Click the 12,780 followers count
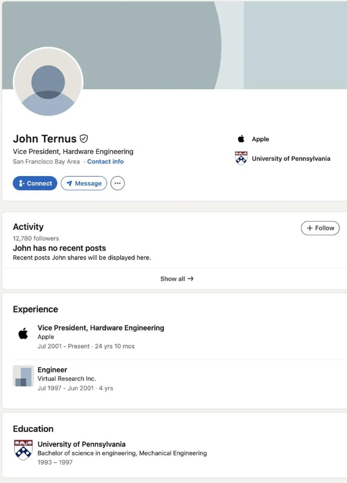This screenshot has width=347, height=483. click(36, 239)
